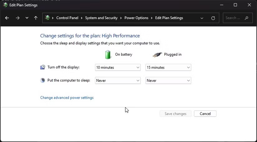Viewport: 257px width, 142px height.
Task: Click the green battery icon
Action: point(108,54)
